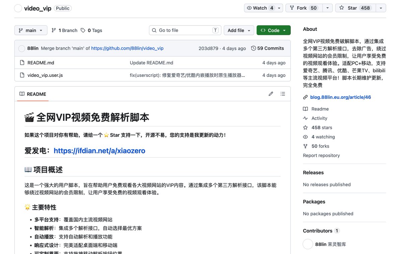Expand the dropdown arrow next to Star
The width and height of the screenshot is (402, 254).
point(381,8)
